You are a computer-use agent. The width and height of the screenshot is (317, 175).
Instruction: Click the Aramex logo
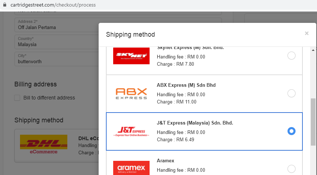click(x=131, y=168)
